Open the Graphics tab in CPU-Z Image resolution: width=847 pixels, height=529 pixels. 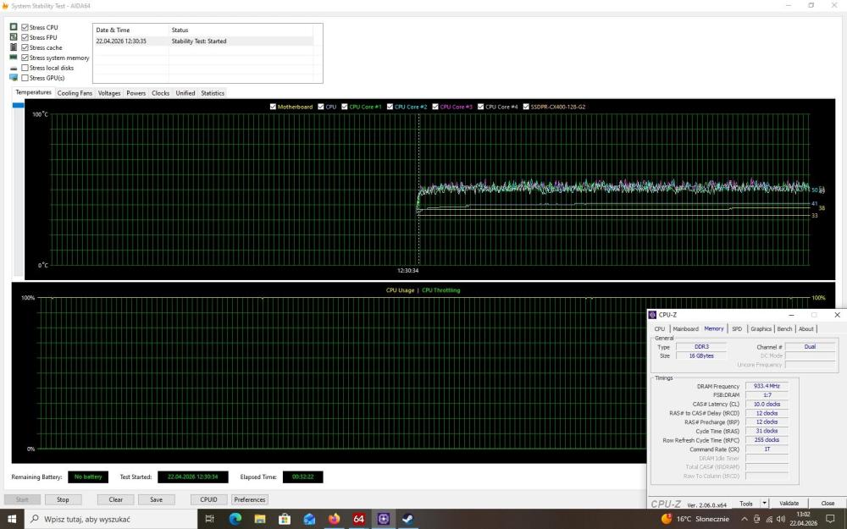point(761,328)
